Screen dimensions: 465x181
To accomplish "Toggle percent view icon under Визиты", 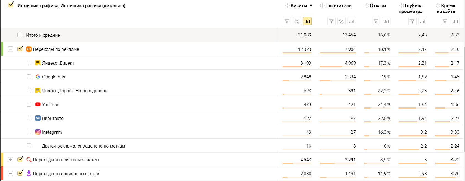I will 297,21.
